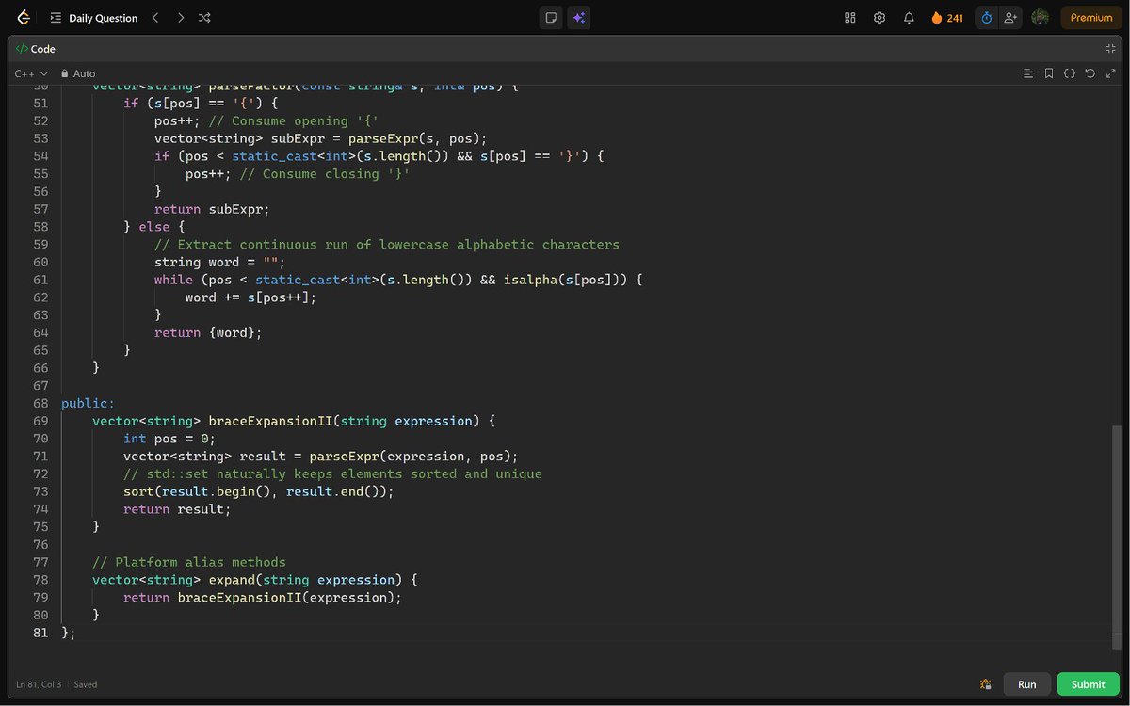The width and height of the screenshot is (1130, 706).
Task: Click the invite user icon
Action: (1011, 18)
